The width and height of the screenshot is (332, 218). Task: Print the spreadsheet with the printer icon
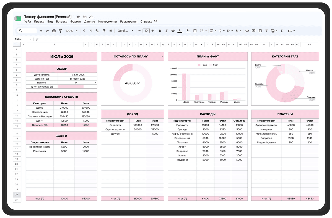coord(54,31)
